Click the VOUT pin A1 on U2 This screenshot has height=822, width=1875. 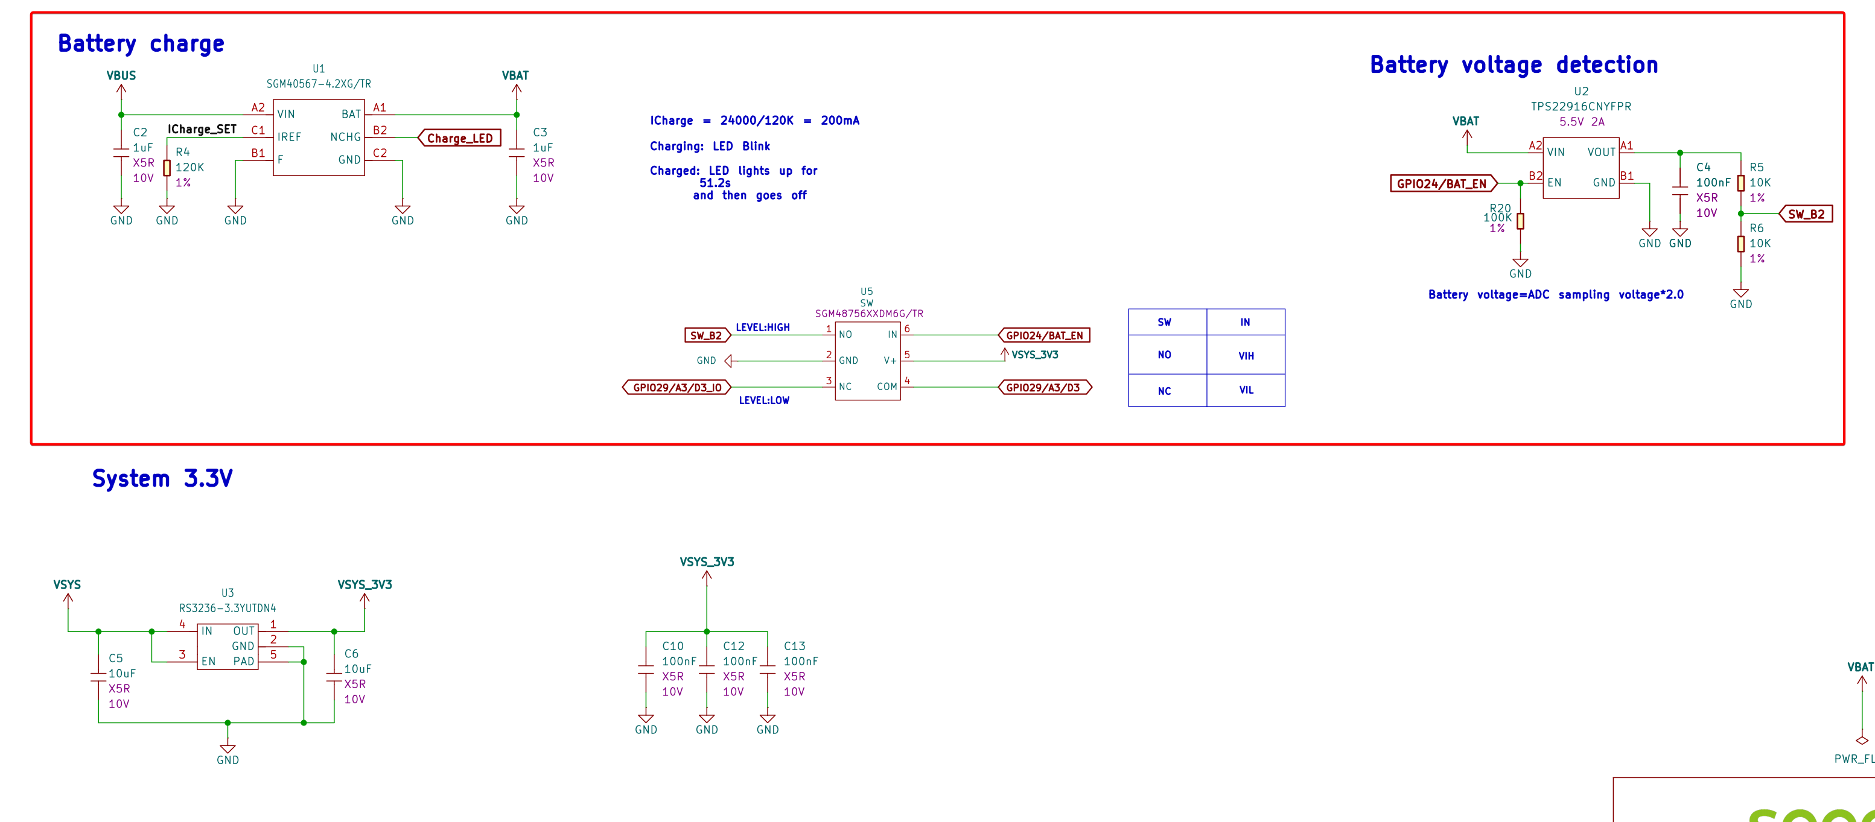[1628, 151]
